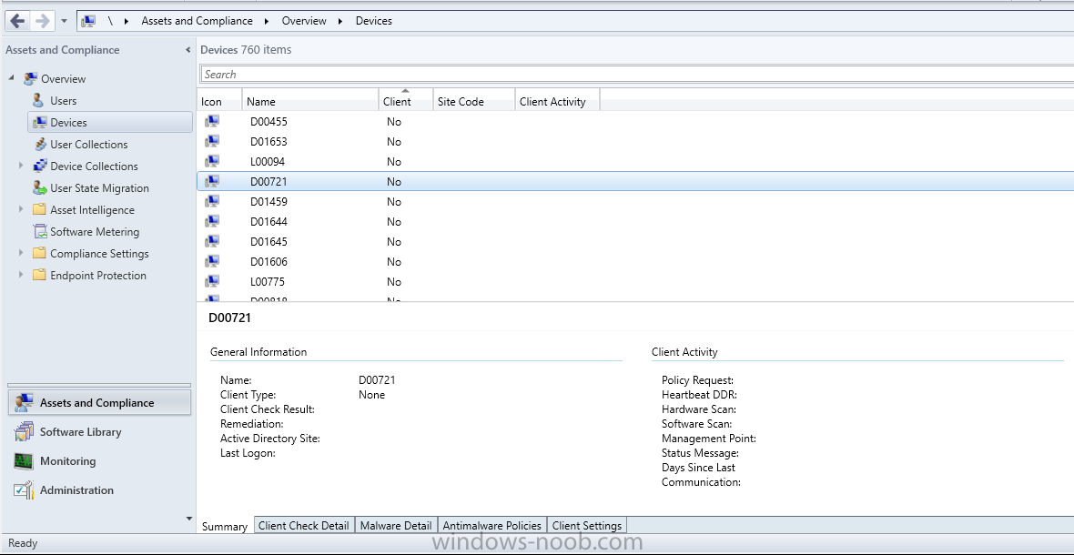Click the Forward navigation arrow
The width and height of the screenshot is (1074, 555).
coord(43,21)
